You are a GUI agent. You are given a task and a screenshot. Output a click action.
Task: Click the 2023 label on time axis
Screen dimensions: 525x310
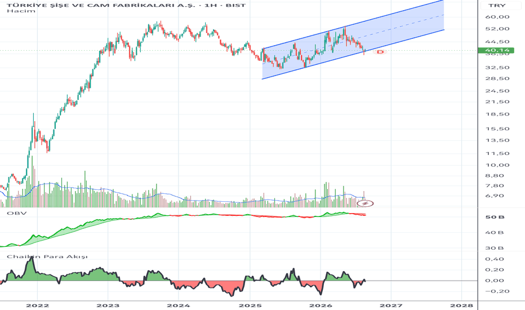pos(108,305)
